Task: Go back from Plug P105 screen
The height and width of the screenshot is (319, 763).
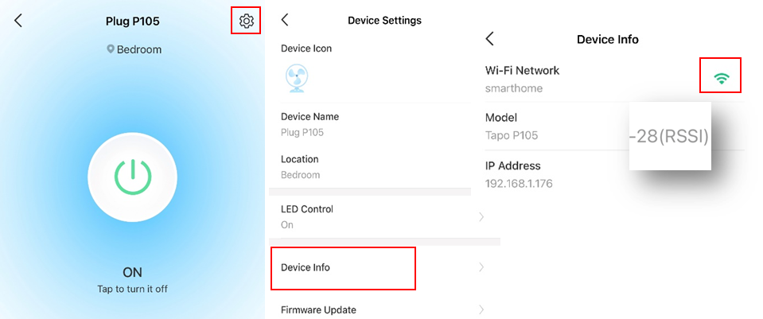Action: click(18, 21)
